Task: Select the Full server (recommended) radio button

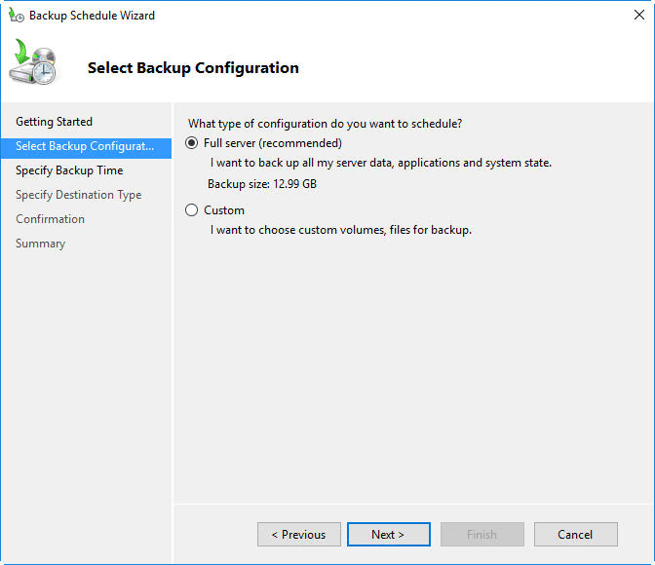Action: (192, 143)
